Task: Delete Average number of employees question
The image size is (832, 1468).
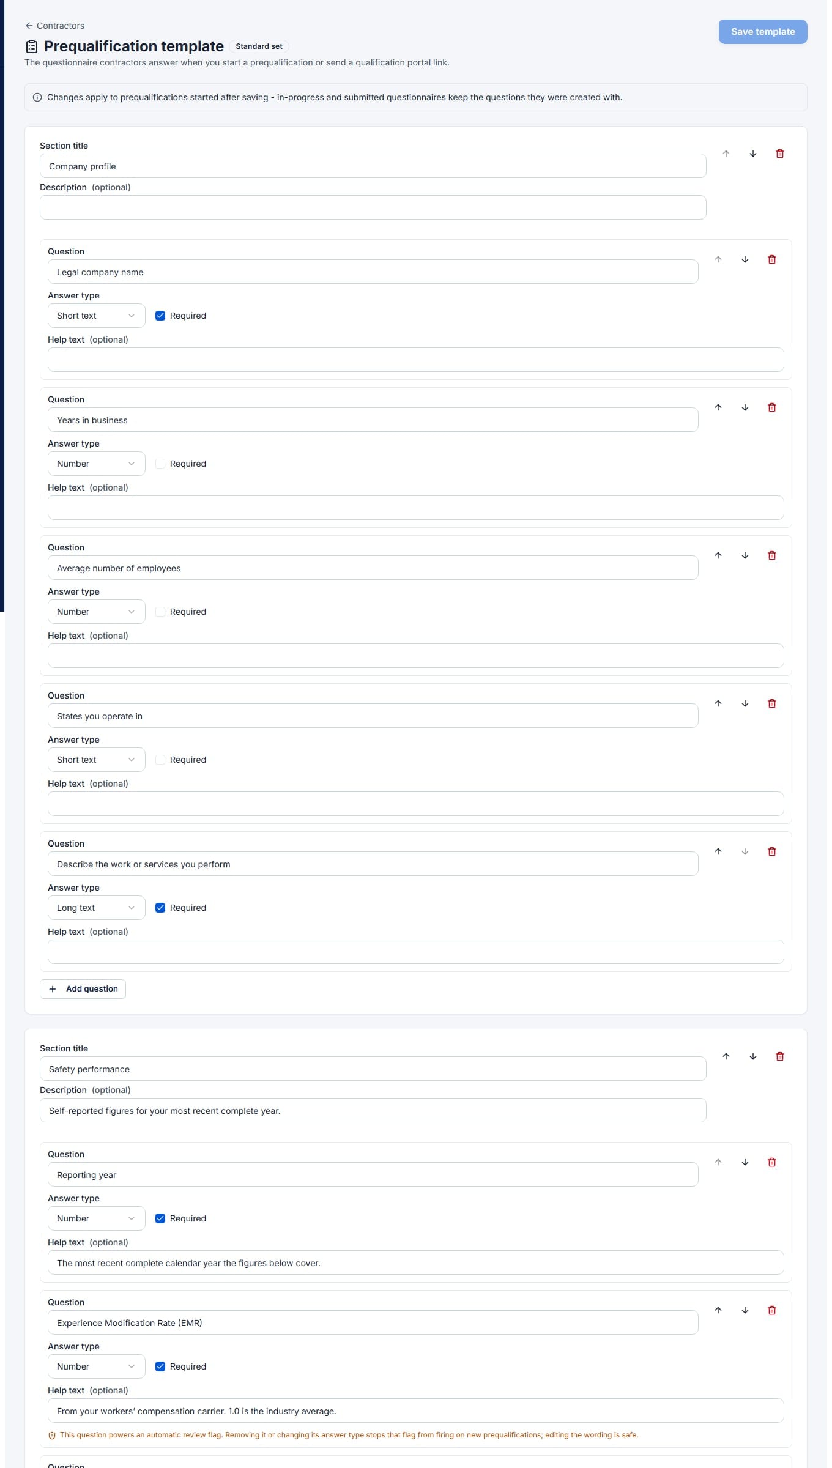Action: [x=772, y=555]
